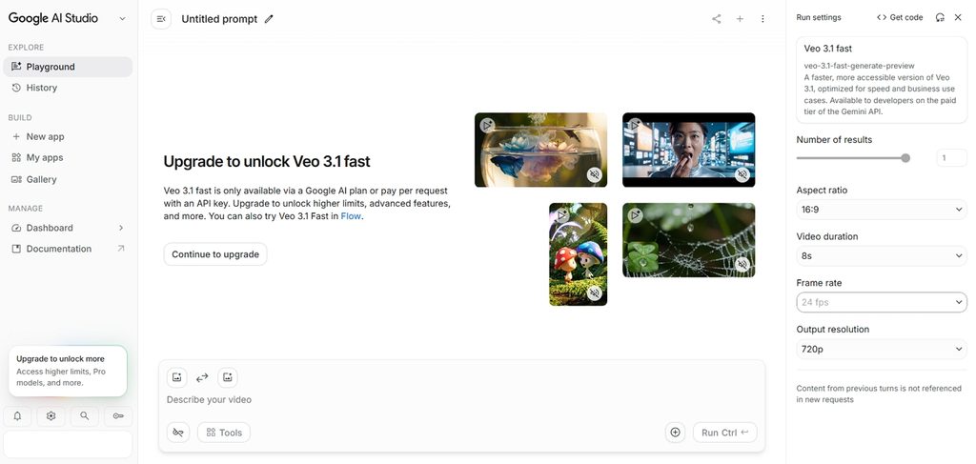Swap start and end frames arrows icon

tap(202, 377)
